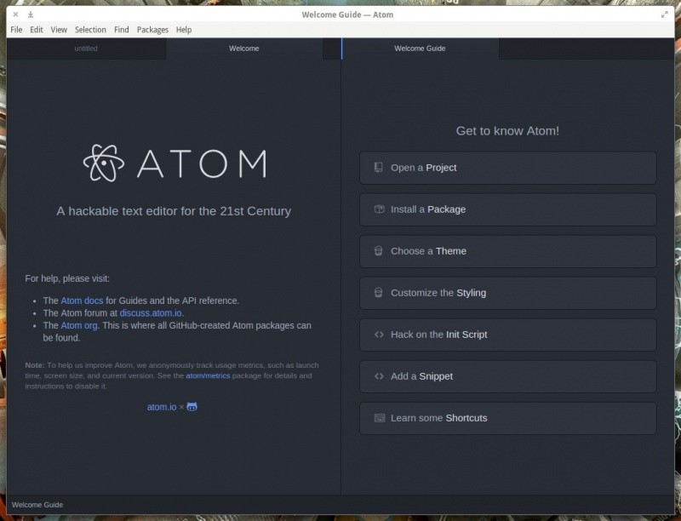Open the View menu
The image size is (681, 521).
pyautogui.click(x=59, y=30)
